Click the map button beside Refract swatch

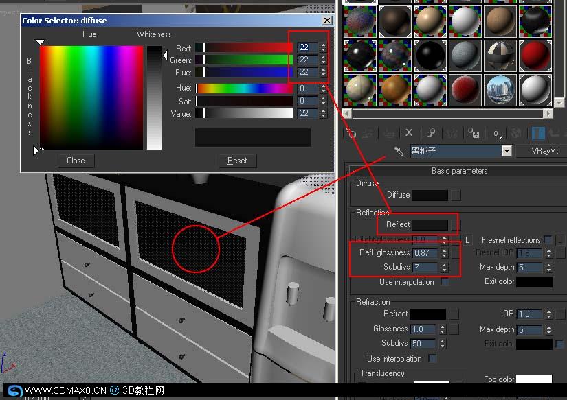coord(454,314)
